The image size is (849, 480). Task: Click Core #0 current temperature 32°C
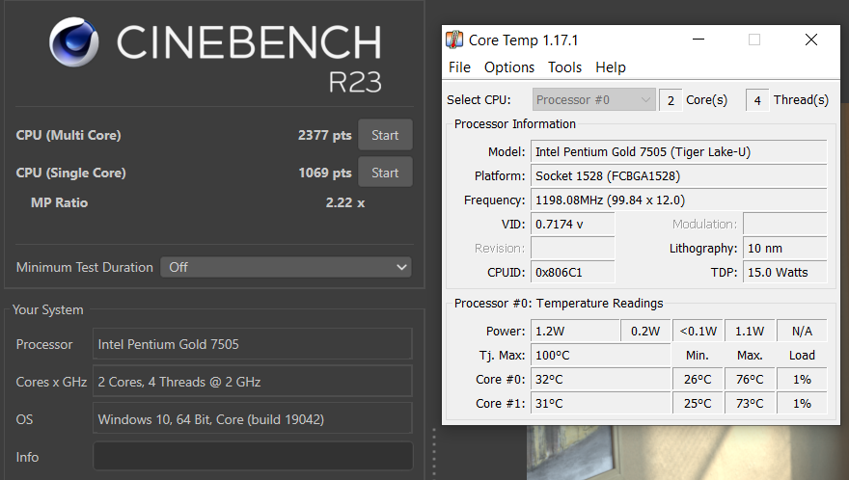coord(600,380)
